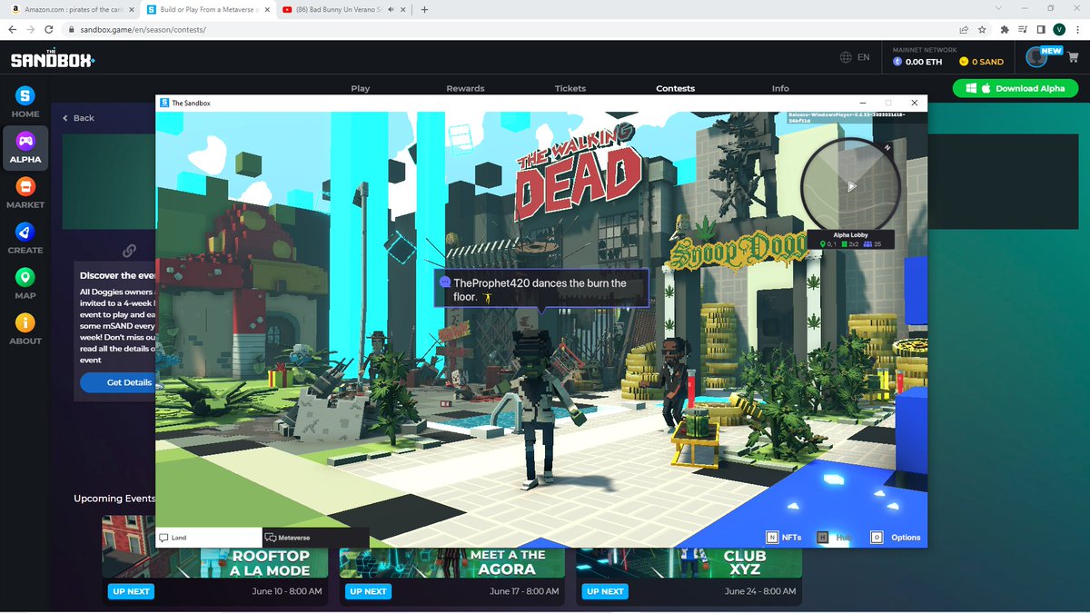Click the minimap compass in the game window
1090x613 pixels.
(851, 185)
